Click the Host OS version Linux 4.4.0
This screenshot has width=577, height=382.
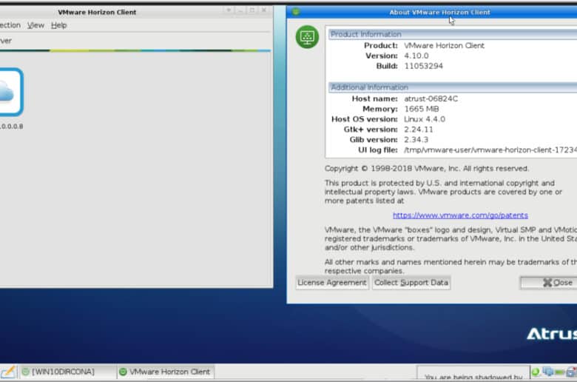(425, 119)
